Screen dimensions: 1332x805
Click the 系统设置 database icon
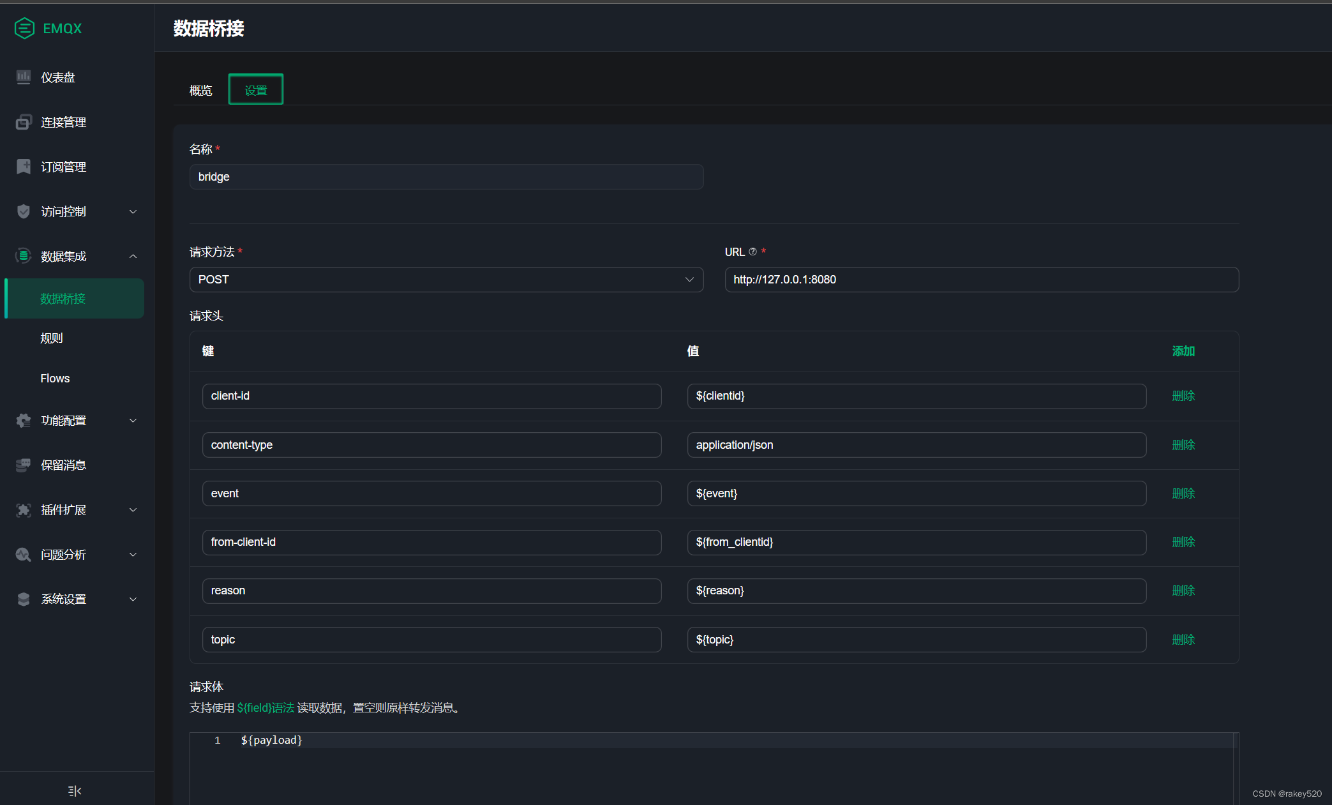click(24, 599)
